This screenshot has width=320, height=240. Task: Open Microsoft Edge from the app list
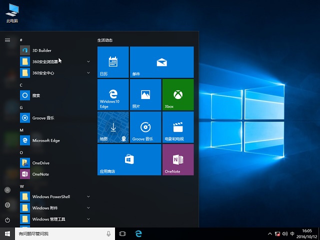[45, 140]
